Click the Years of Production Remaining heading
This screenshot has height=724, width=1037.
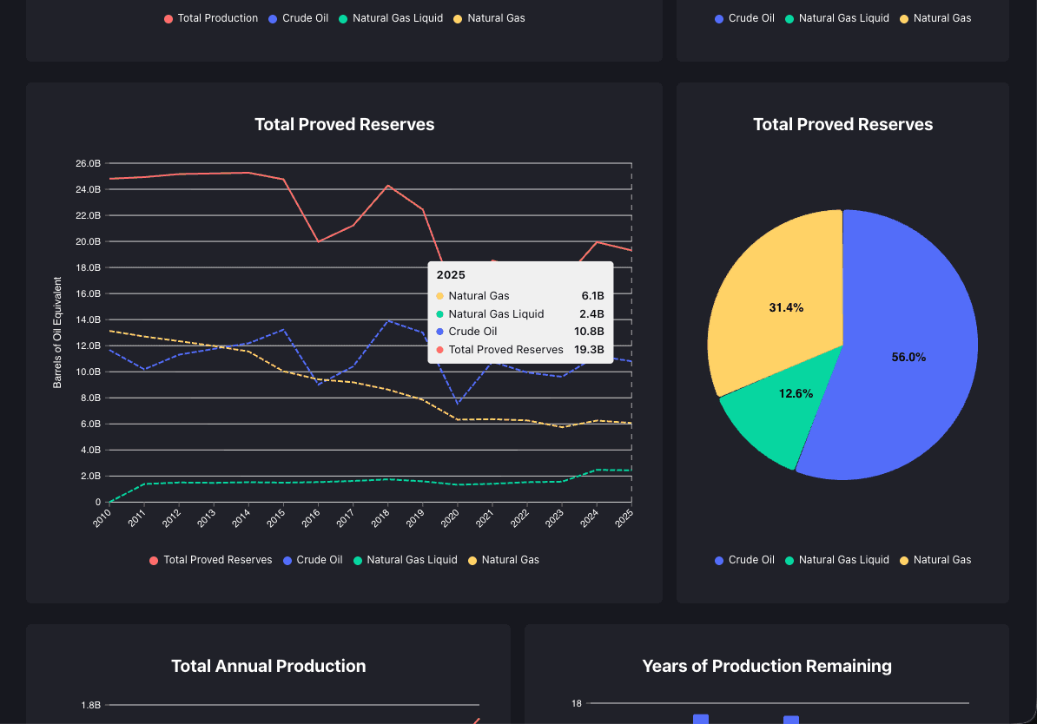tap(767, 666)
